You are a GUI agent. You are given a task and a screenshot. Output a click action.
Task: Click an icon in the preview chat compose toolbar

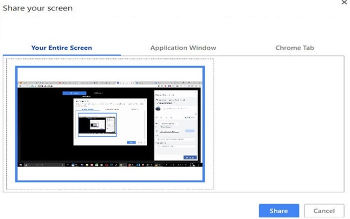point(161,117)
